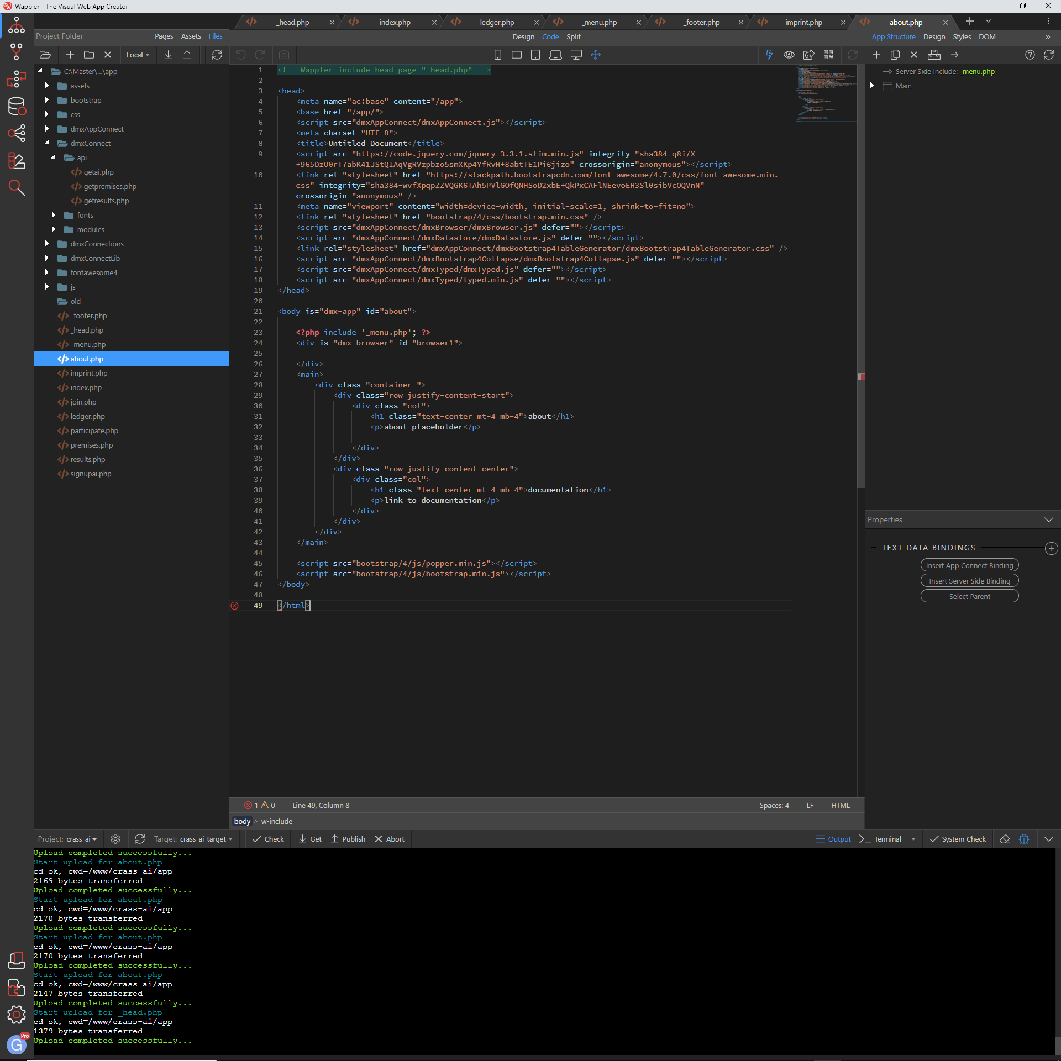Select the desktop monitor viewport icon

[x=576, y=55]
